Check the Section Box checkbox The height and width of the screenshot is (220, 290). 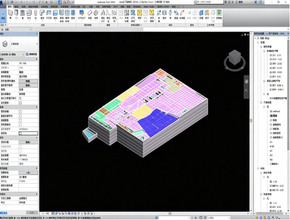pyautogui.click(x=20, y=133)
